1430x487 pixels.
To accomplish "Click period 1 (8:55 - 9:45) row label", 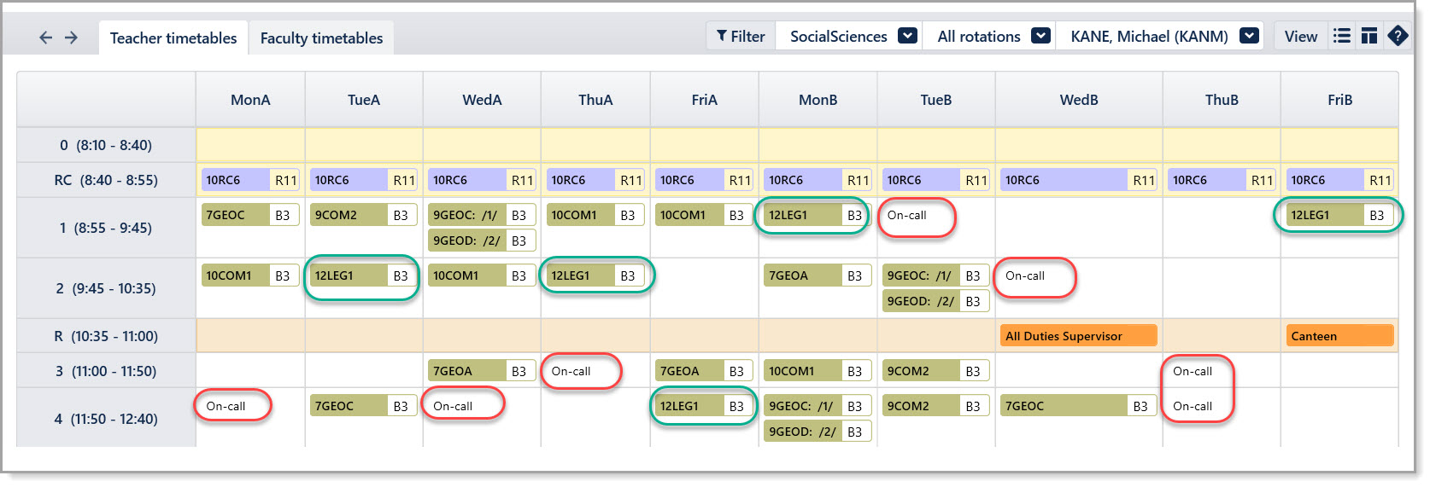I will pyautogui.click(x=106, y=228).
